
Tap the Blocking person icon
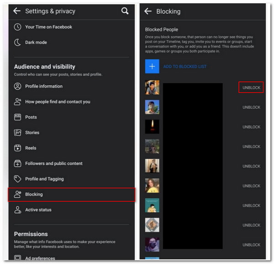[x=17, y=194]
